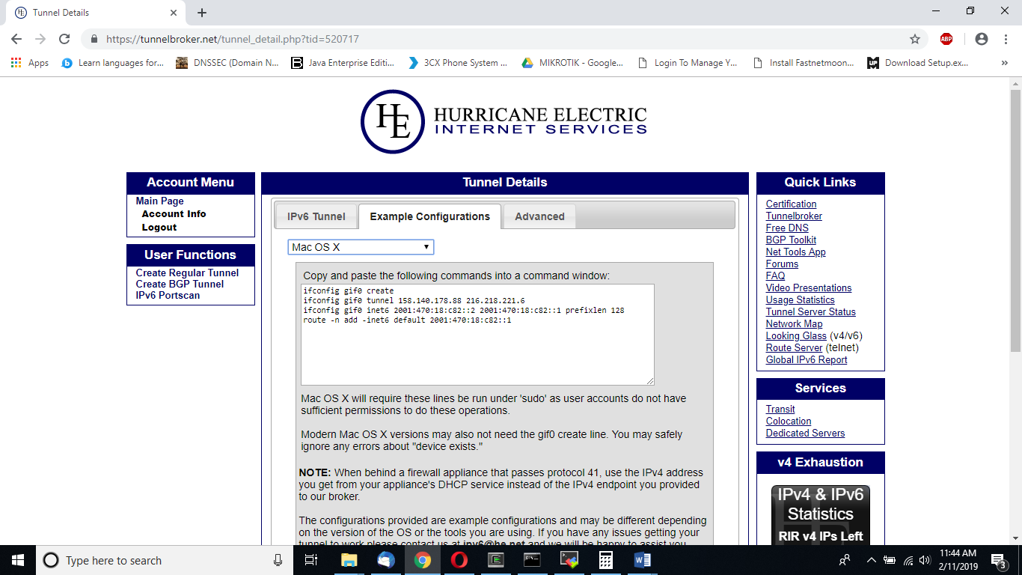Open the operating system dropdown

pos(361,247)
